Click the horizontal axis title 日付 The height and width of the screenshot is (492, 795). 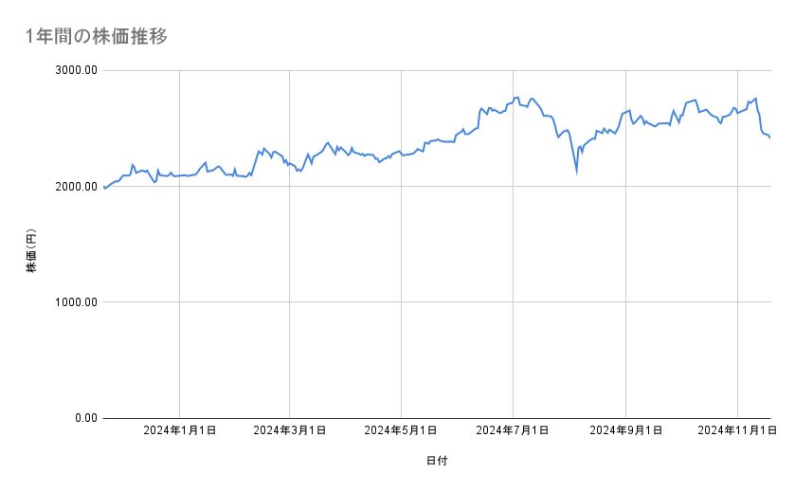(437, 461)
